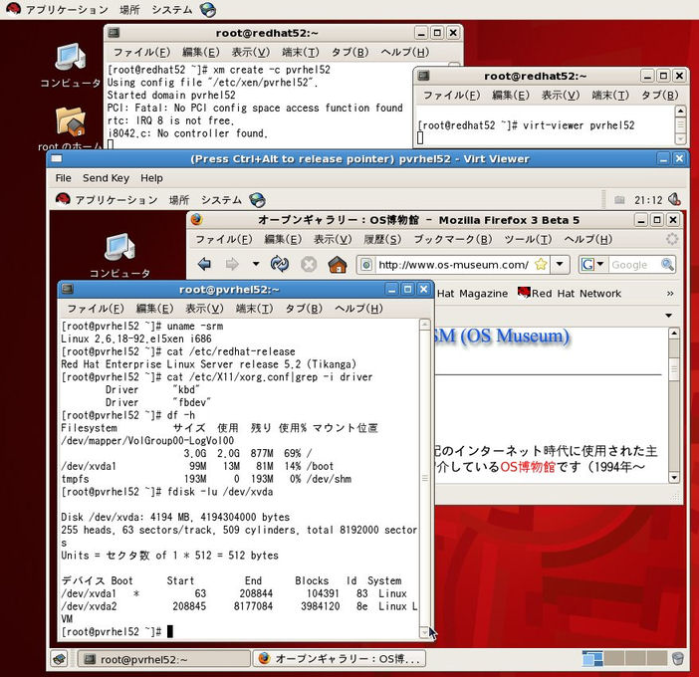The height and width of the screenshot is (677, 699).
Task: Open Virt Viewer Help menu
Action: [x=151, y=178]
